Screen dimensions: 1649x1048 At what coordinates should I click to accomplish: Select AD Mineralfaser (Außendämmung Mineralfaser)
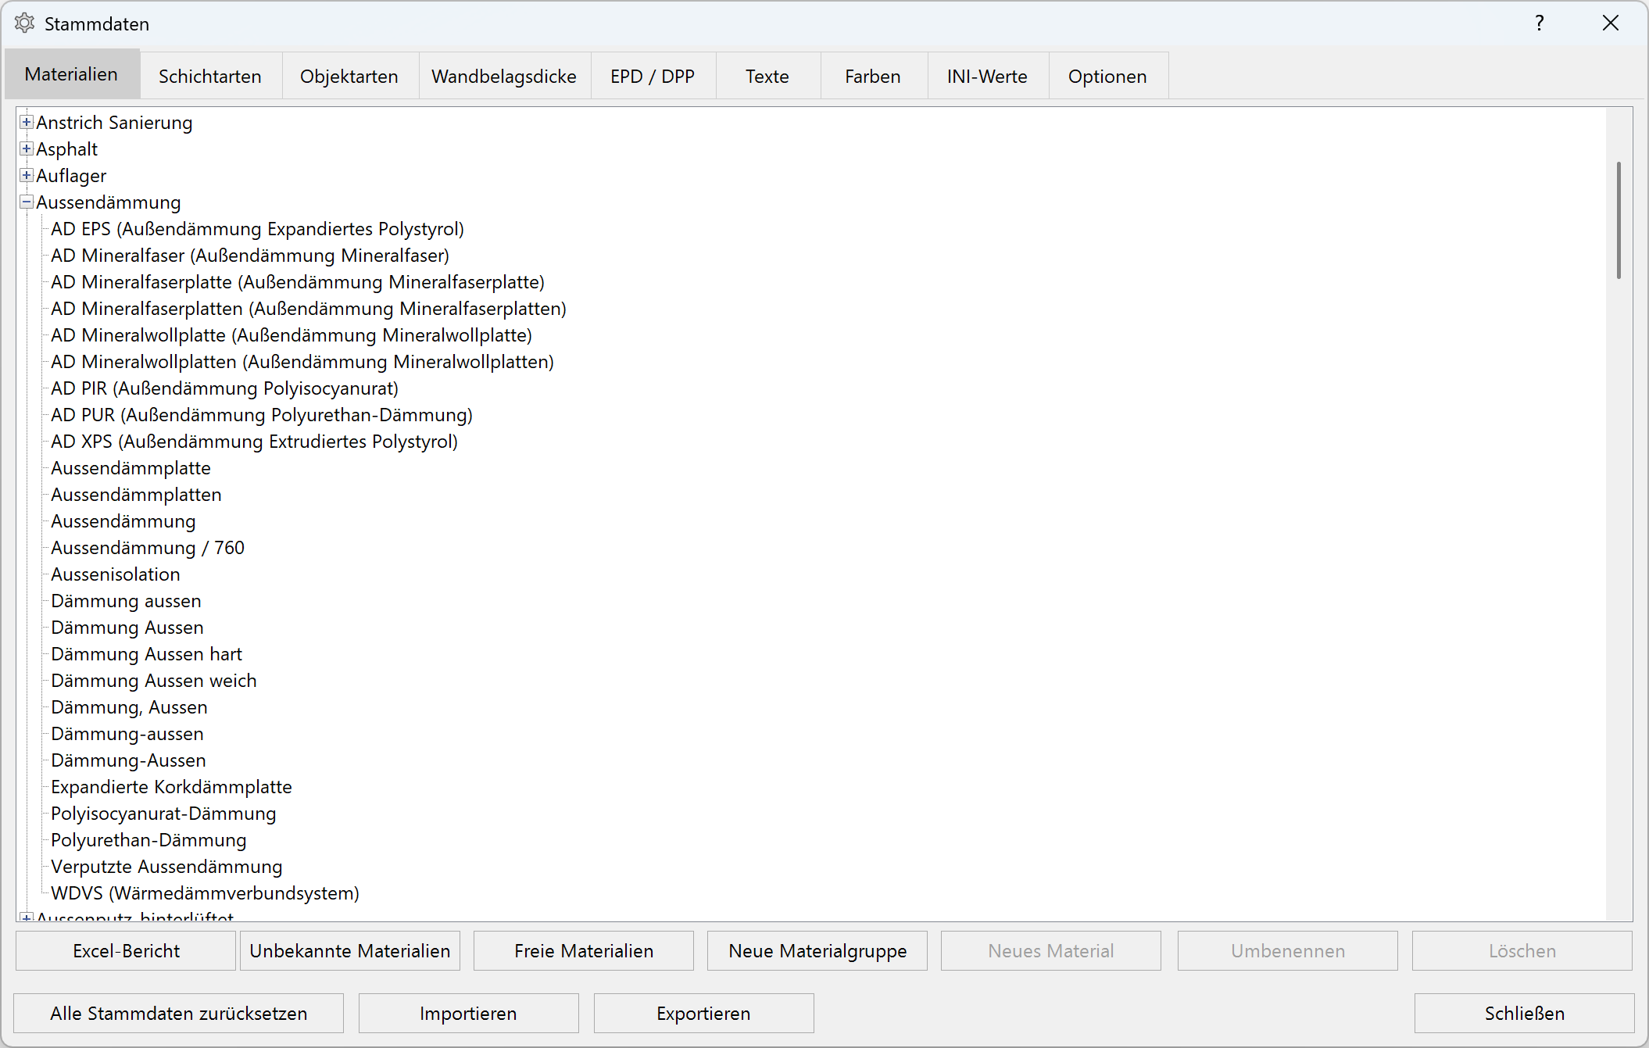coord(250,256)
